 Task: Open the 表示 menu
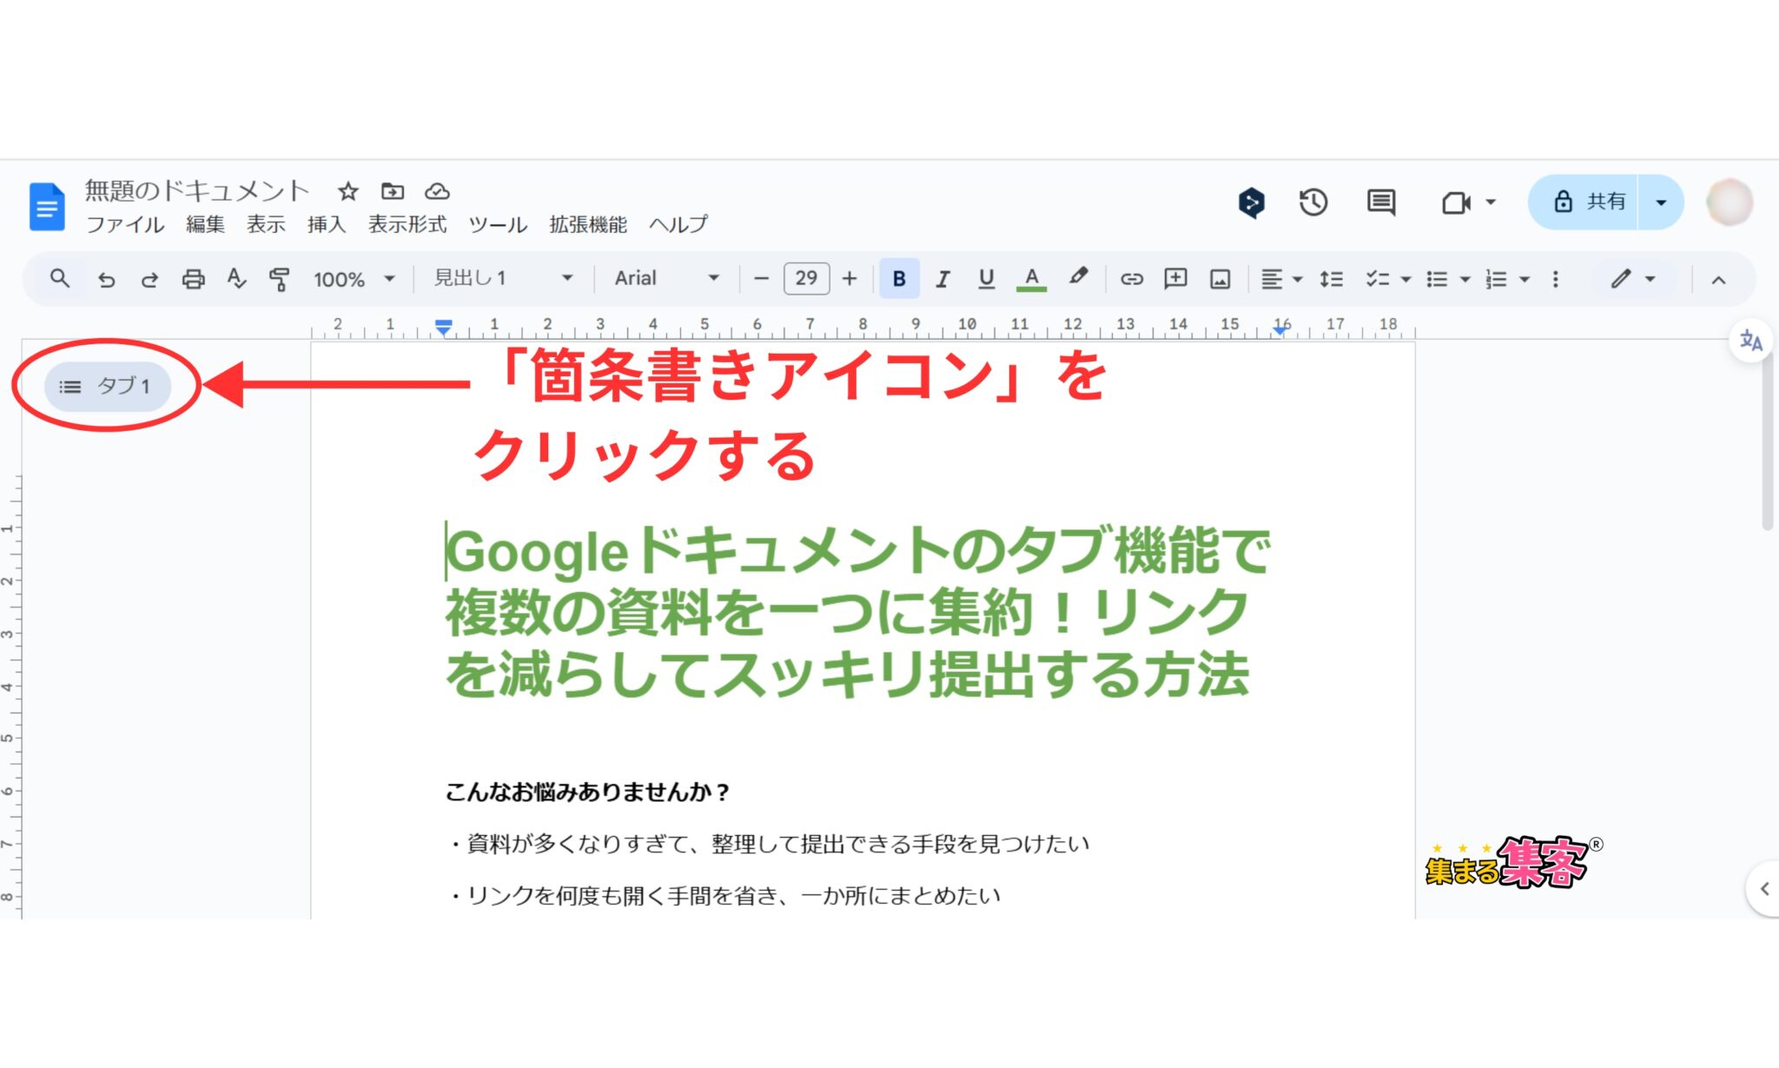click(x=266, y=224)
